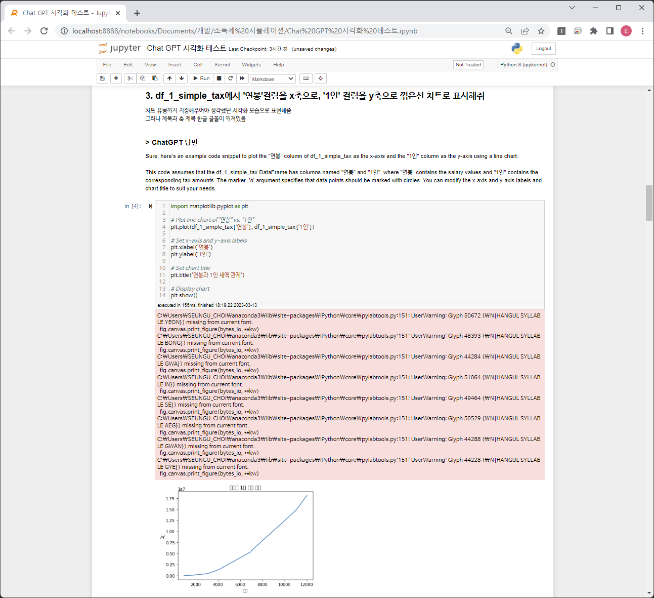Open the zoom control magnifier icon

pyautogui.click(x=509, y=31)
